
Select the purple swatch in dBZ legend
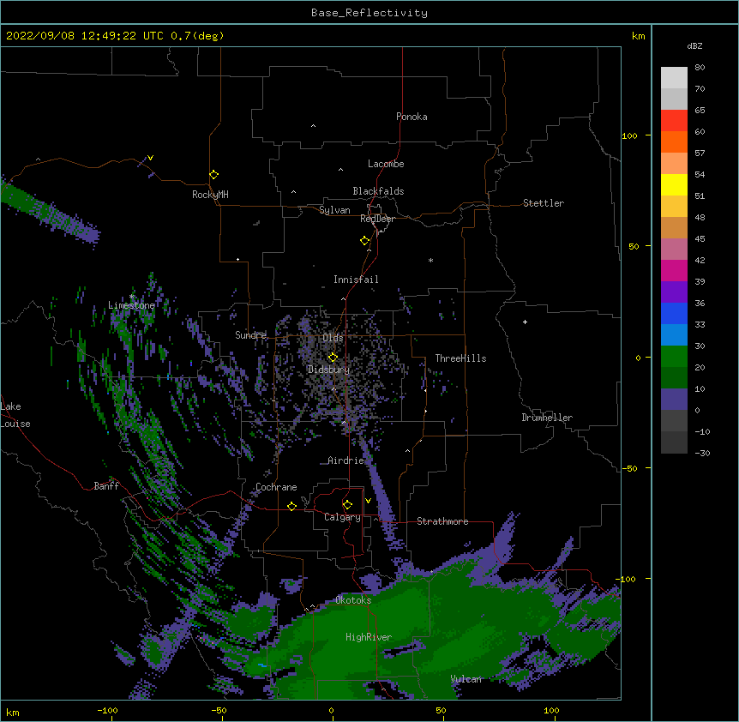[x=674, y=292]
